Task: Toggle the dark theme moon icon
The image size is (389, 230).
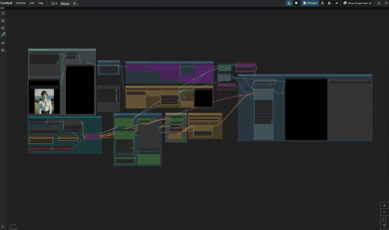Action: [3, 226]
